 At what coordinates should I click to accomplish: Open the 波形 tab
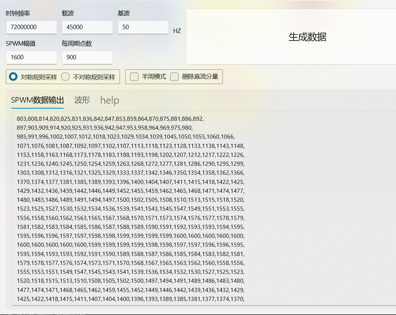(x=82, y=100)
